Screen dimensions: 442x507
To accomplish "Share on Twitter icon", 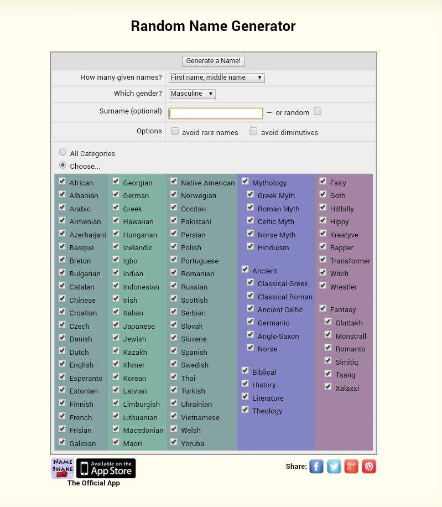I will (x=334, y=467).
